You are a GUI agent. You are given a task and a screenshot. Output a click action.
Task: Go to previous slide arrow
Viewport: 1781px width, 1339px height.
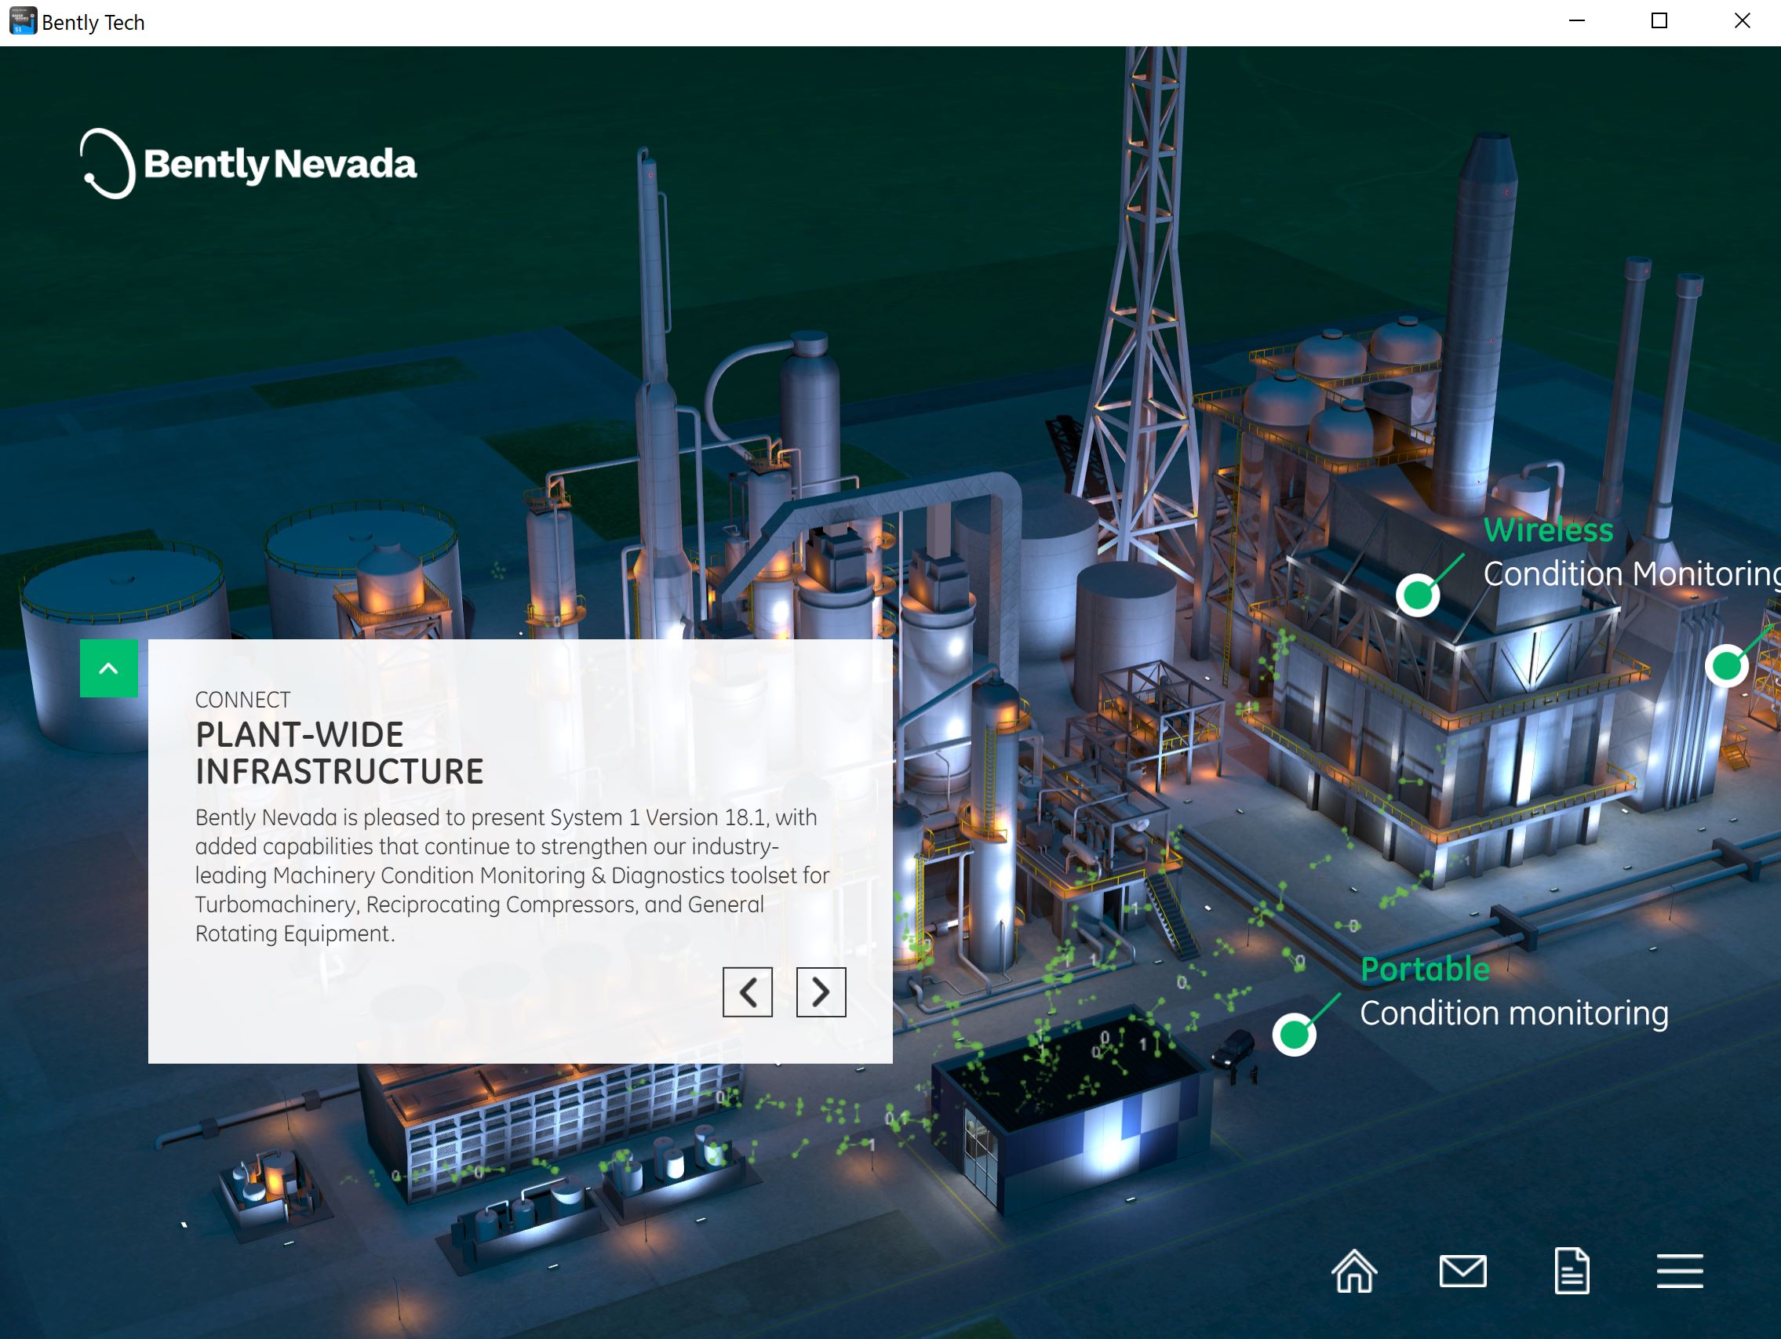[747, 992]
